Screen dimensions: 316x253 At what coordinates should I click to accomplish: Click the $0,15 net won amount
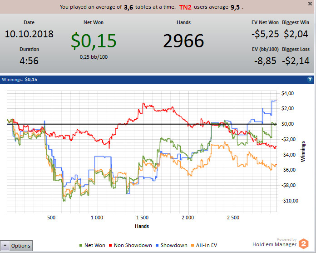click(94, 41)
